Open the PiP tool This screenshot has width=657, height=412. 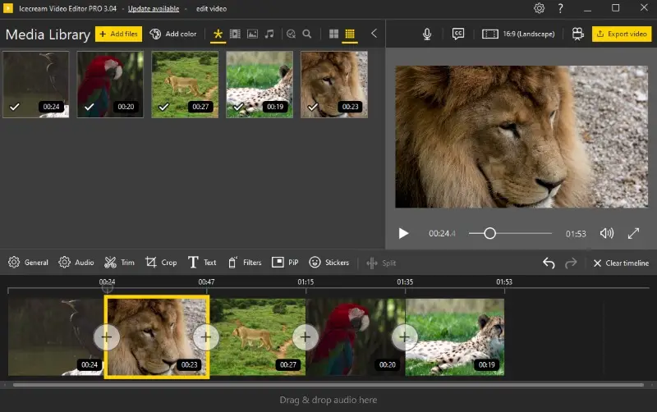[285, 263]
